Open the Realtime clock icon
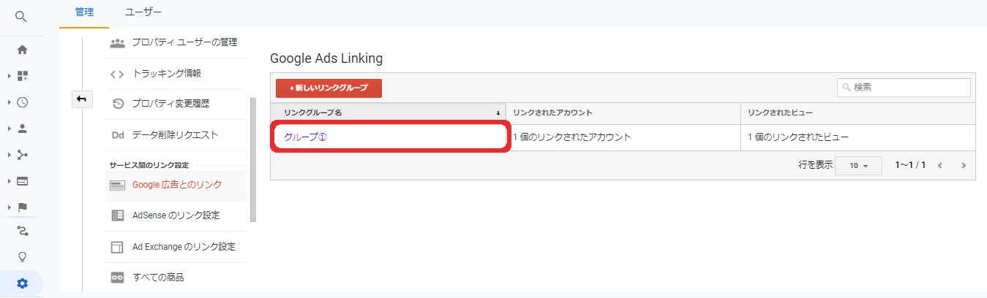 click(22, 102)
